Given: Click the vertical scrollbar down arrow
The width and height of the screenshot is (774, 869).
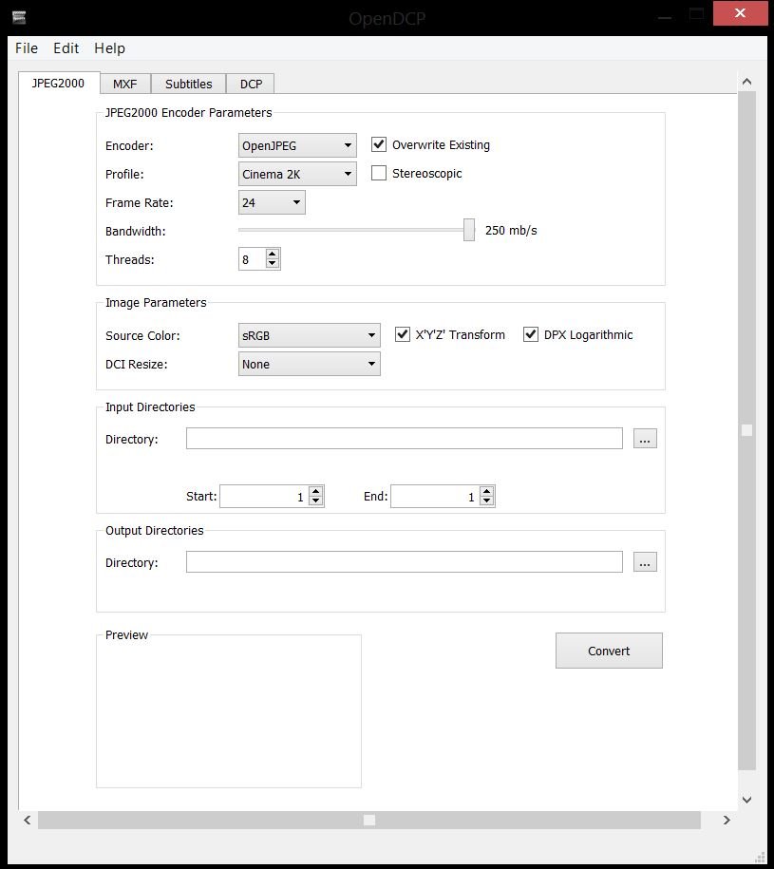Looking at the screenshot, I should 746,800.
